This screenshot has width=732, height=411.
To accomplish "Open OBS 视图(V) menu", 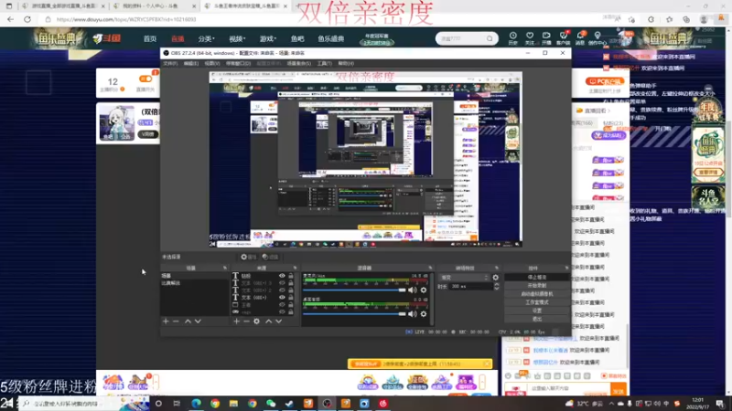I will [212, 63].
